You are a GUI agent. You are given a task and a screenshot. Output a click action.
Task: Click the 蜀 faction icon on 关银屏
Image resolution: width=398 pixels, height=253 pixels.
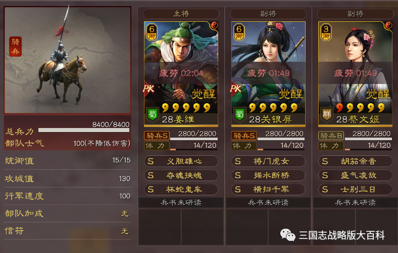click(239, 115)
